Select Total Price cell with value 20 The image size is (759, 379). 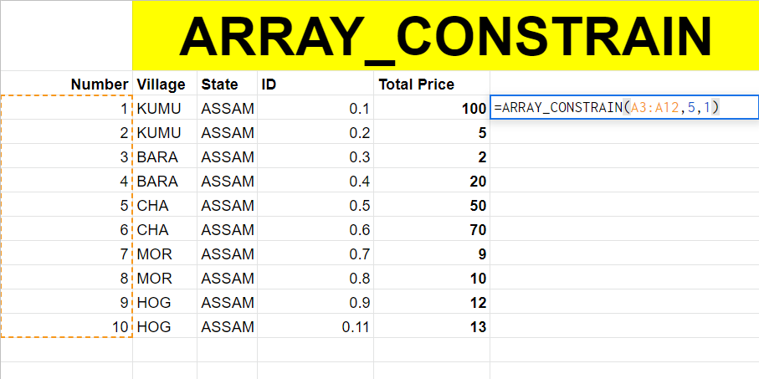432,180
